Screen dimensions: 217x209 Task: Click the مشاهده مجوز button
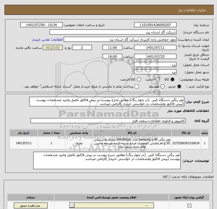coord(31,206)
